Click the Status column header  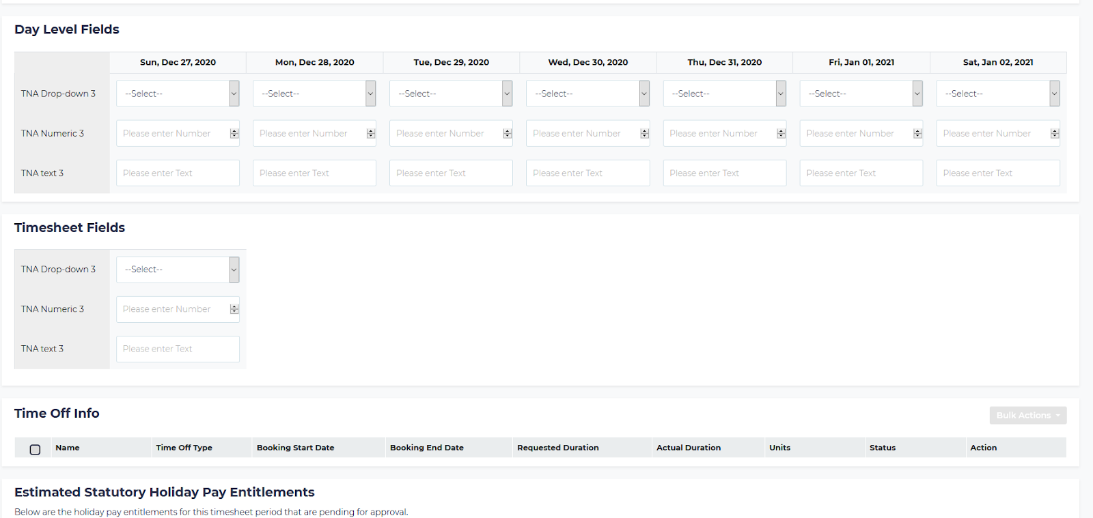882,448
